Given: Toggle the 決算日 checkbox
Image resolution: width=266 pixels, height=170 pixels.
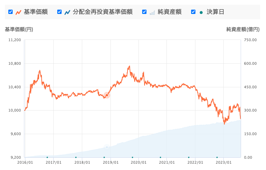Looking at the screenshot, I should [x=193, y=12].
